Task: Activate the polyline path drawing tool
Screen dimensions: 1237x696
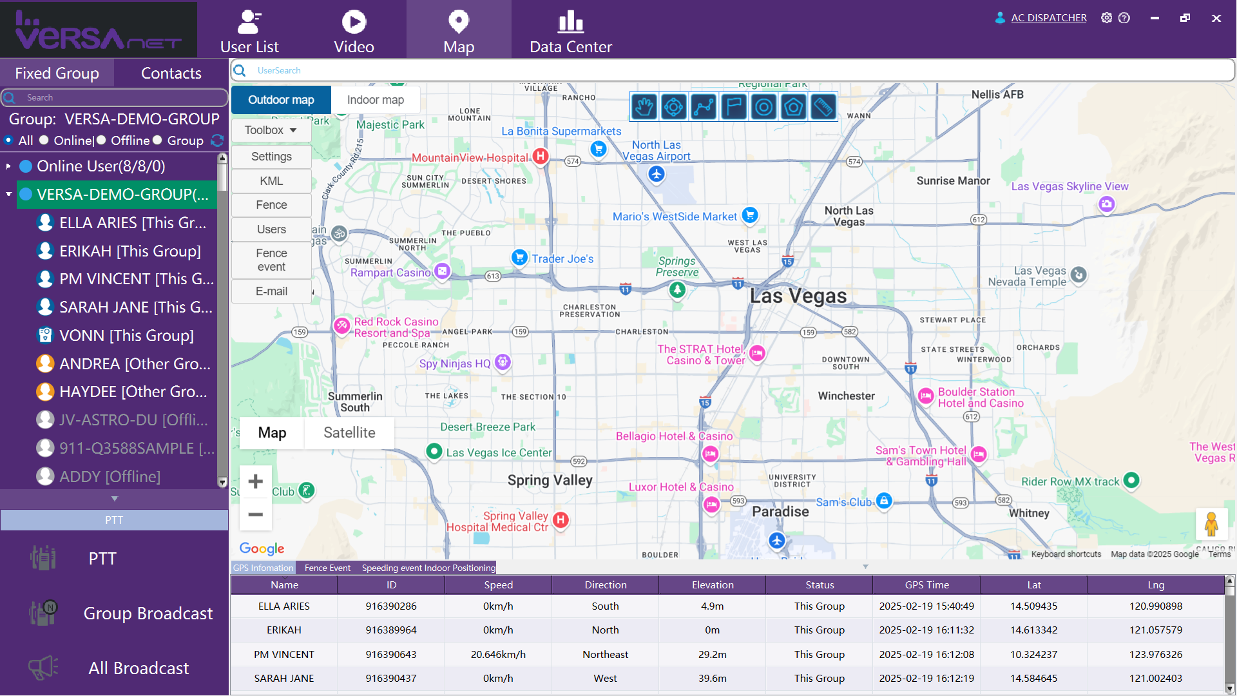Action: pyautogui.click(x=704, y=107)
